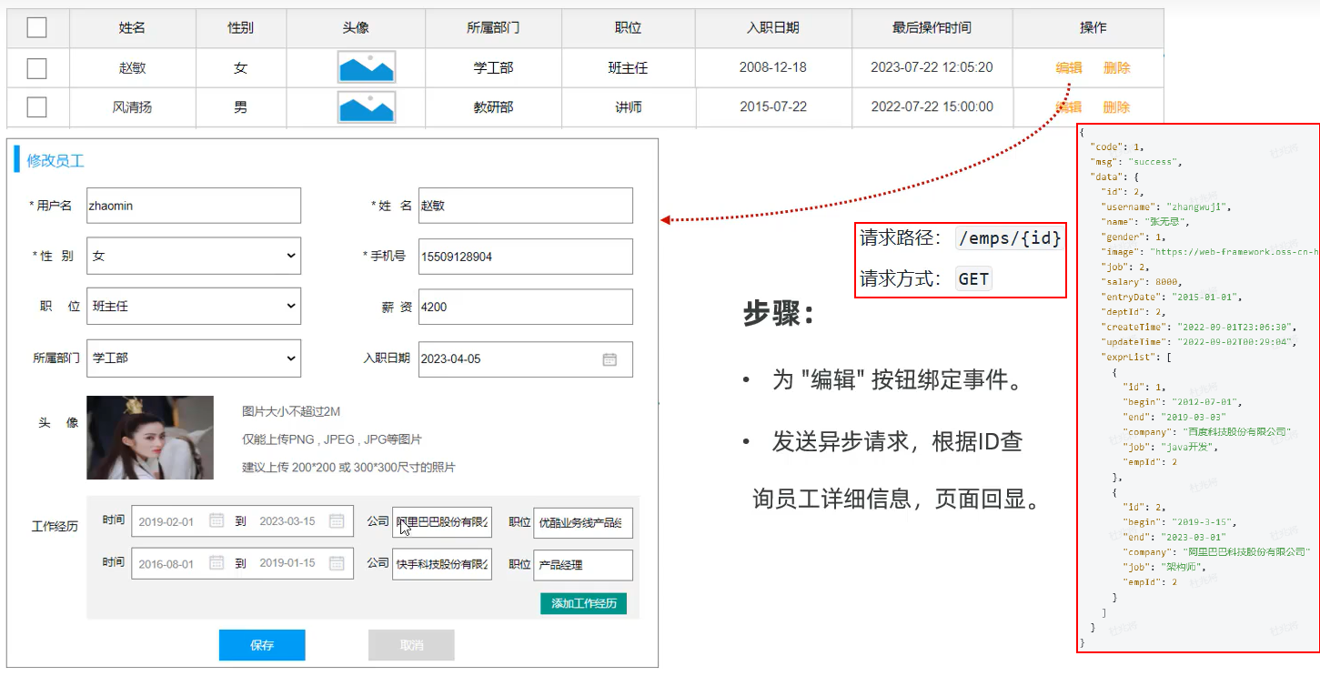Click the calendar icon in 入职日期 field
1320x676 pixels.
pyautogui.click(x=610, y=359)
